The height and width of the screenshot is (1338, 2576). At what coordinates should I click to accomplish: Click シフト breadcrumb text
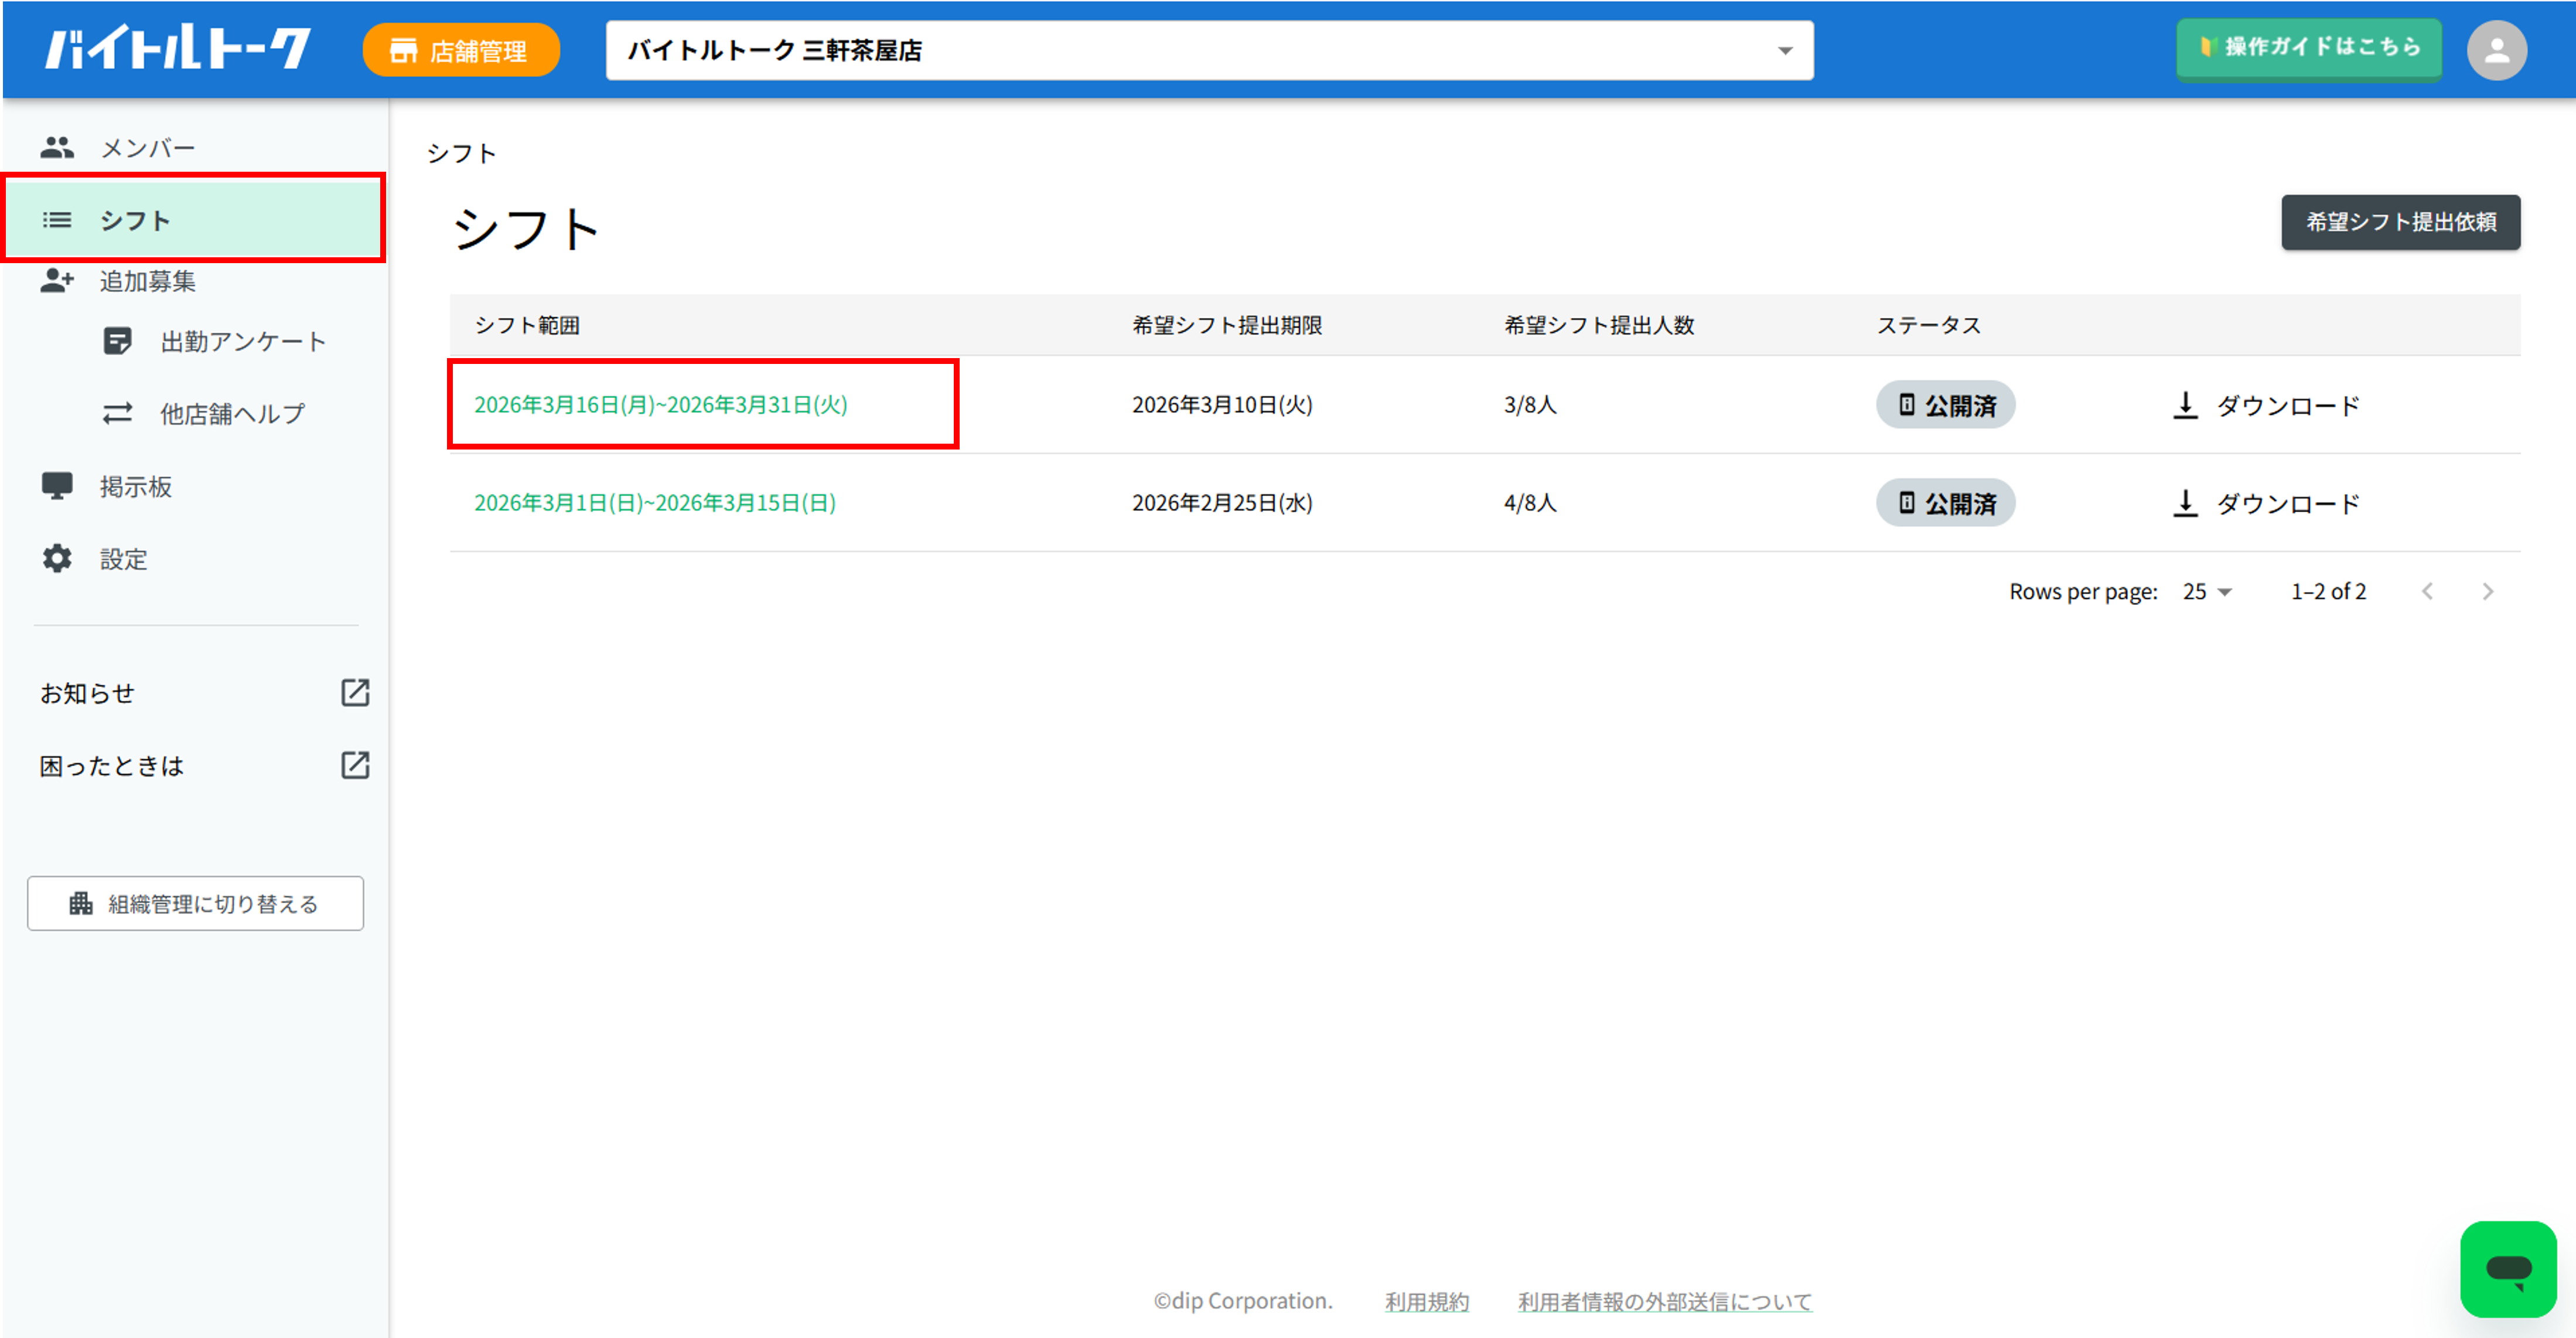pos(461,153)
